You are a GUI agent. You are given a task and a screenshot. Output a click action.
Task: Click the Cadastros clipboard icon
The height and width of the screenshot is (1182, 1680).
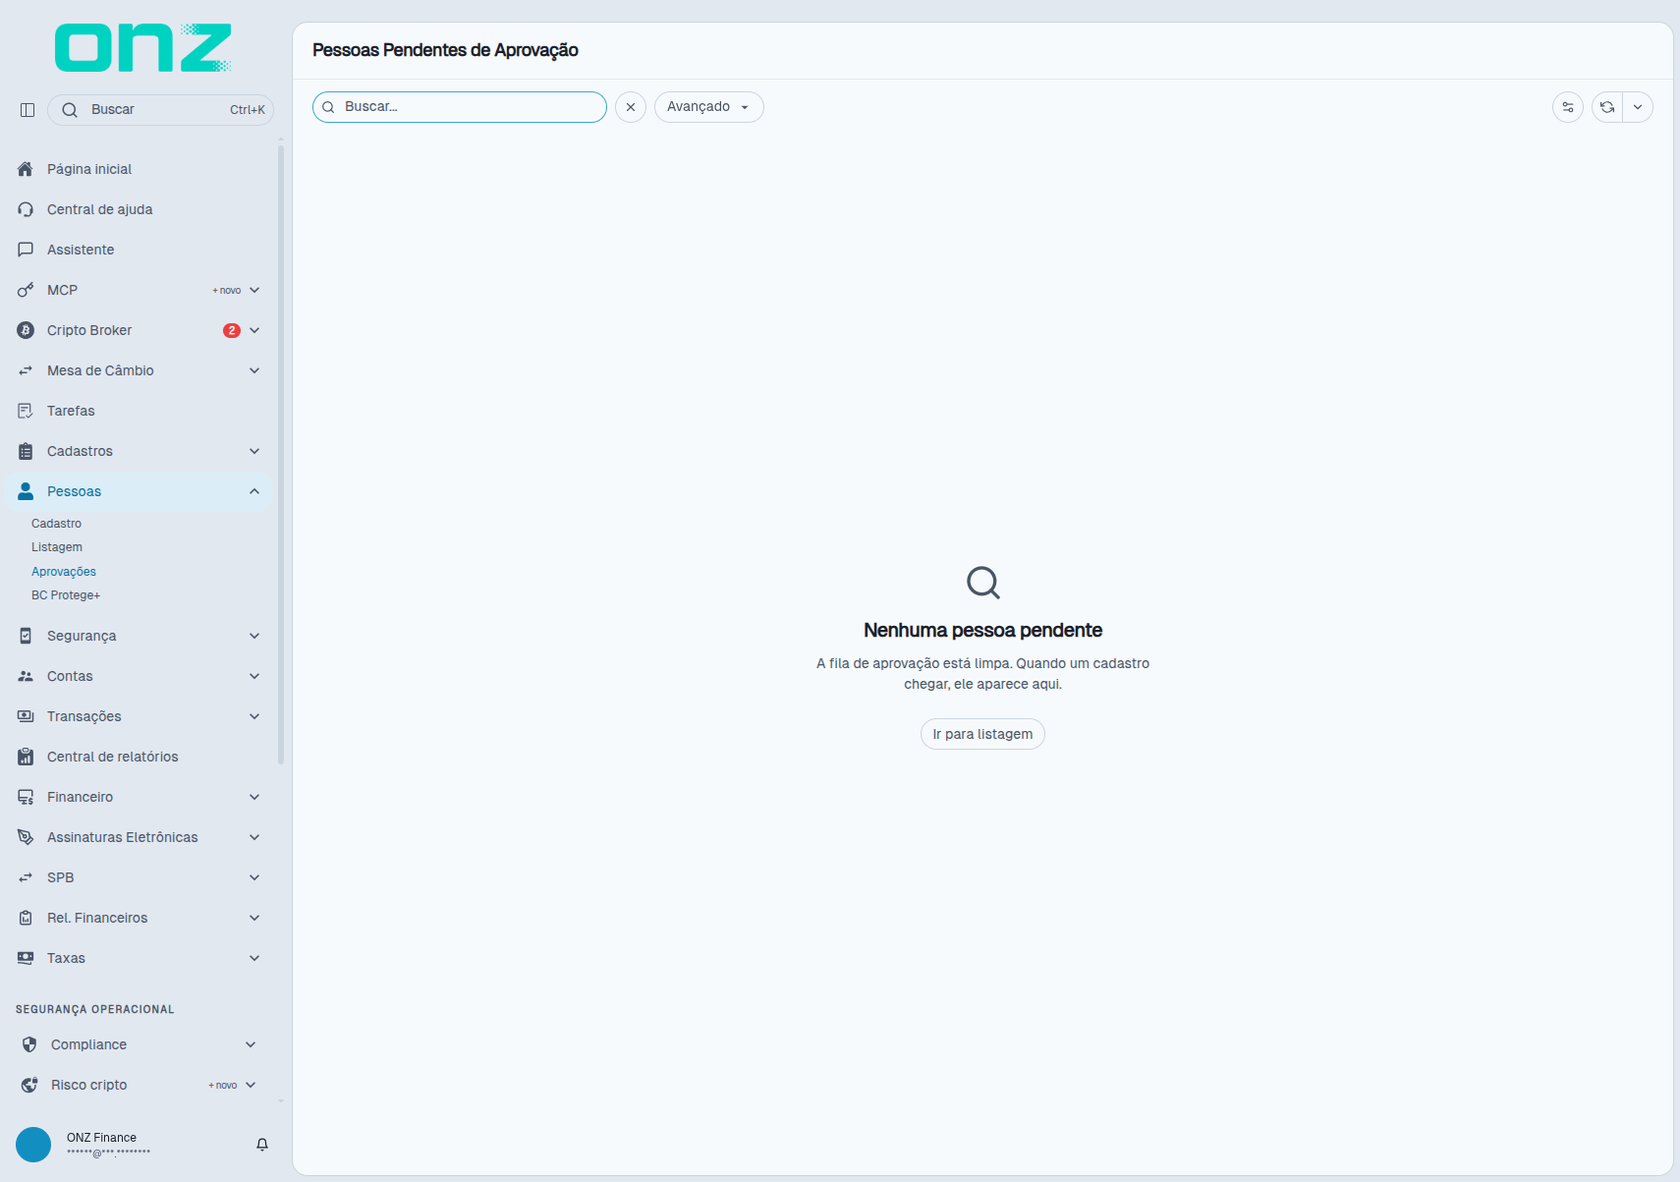tap(26, 451)
